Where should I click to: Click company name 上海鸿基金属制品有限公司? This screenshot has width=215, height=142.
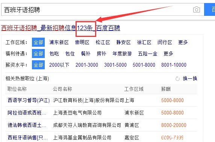(82, 137)
